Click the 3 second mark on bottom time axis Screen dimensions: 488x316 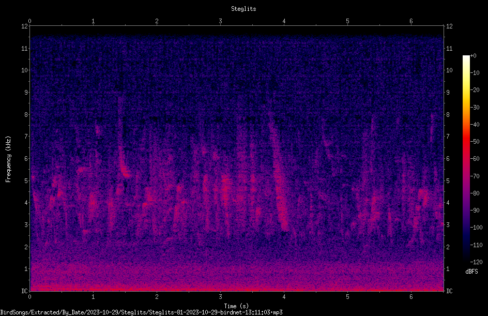tap(220, 297)
